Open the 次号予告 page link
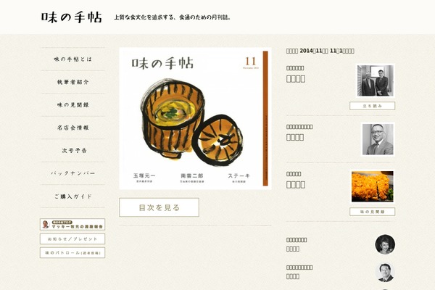Image resolution: width=435 pixels, height=290 pixels. tap(74, 150)
